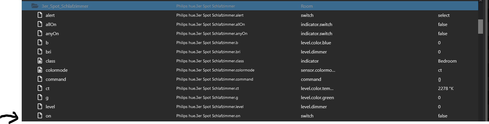Click the alert state file icon

(x=40, y=15)
